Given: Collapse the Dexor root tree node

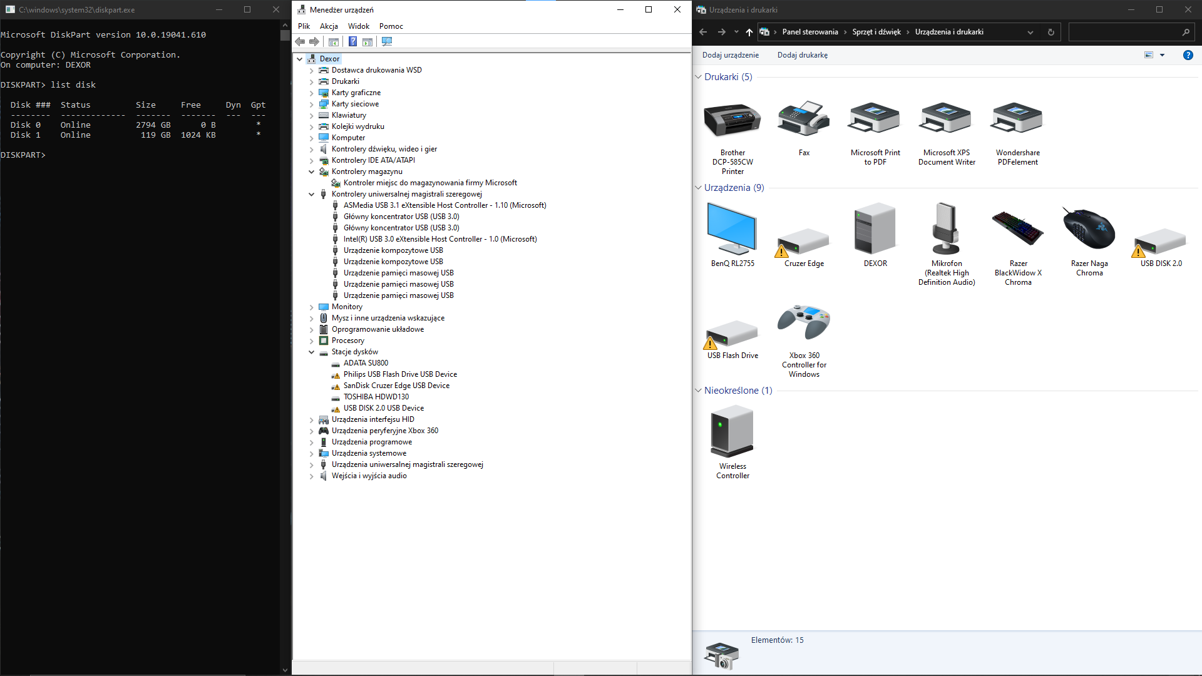Looking at the screenshot, I should coord(300,59).
